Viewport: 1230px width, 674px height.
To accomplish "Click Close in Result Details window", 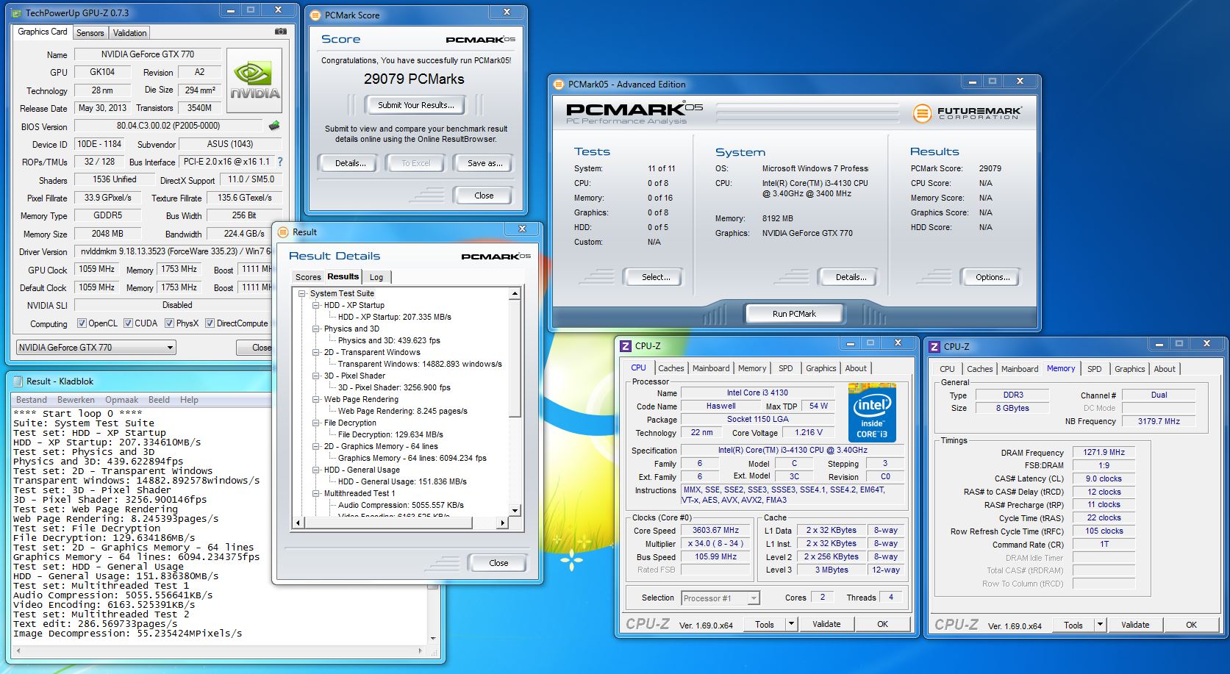I will point(498,563).
